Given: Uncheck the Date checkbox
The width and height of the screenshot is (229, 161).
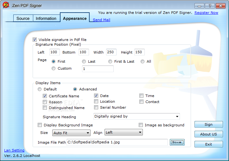Looking at the screenshot, I should [96, 95].
